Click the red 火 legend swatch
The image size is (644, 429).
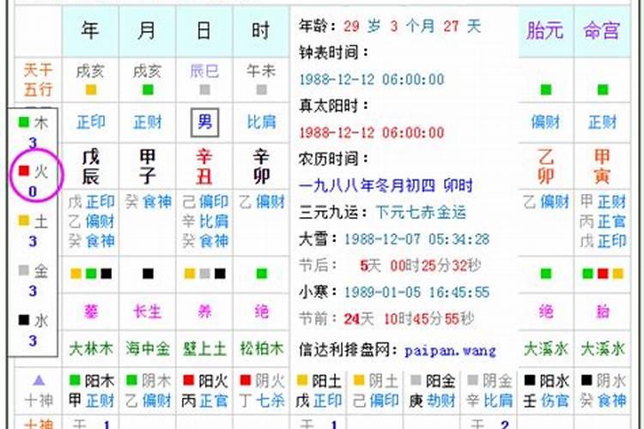click(x=24, y=171)
